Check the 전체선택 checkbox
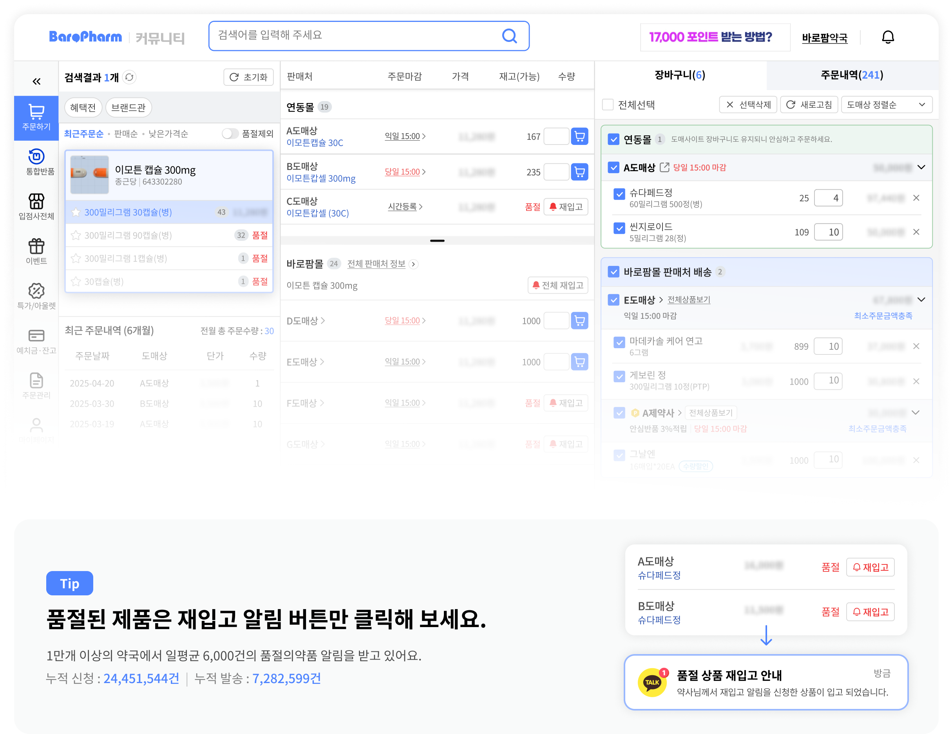Screen dimensions: 952x734 pyautogui.click(x=608, y=105)
